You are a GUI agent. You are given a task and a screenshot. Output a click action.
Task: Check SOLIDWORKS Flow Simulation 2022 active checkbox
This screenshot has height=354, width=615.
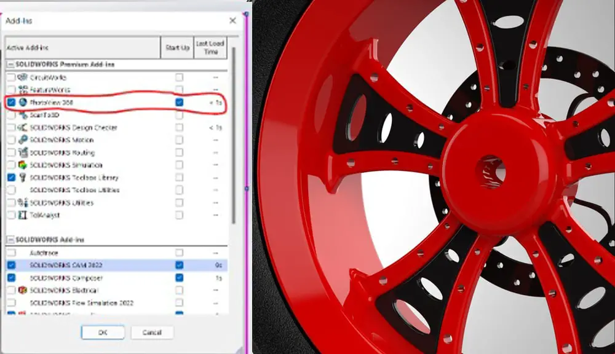coord(11,303)
